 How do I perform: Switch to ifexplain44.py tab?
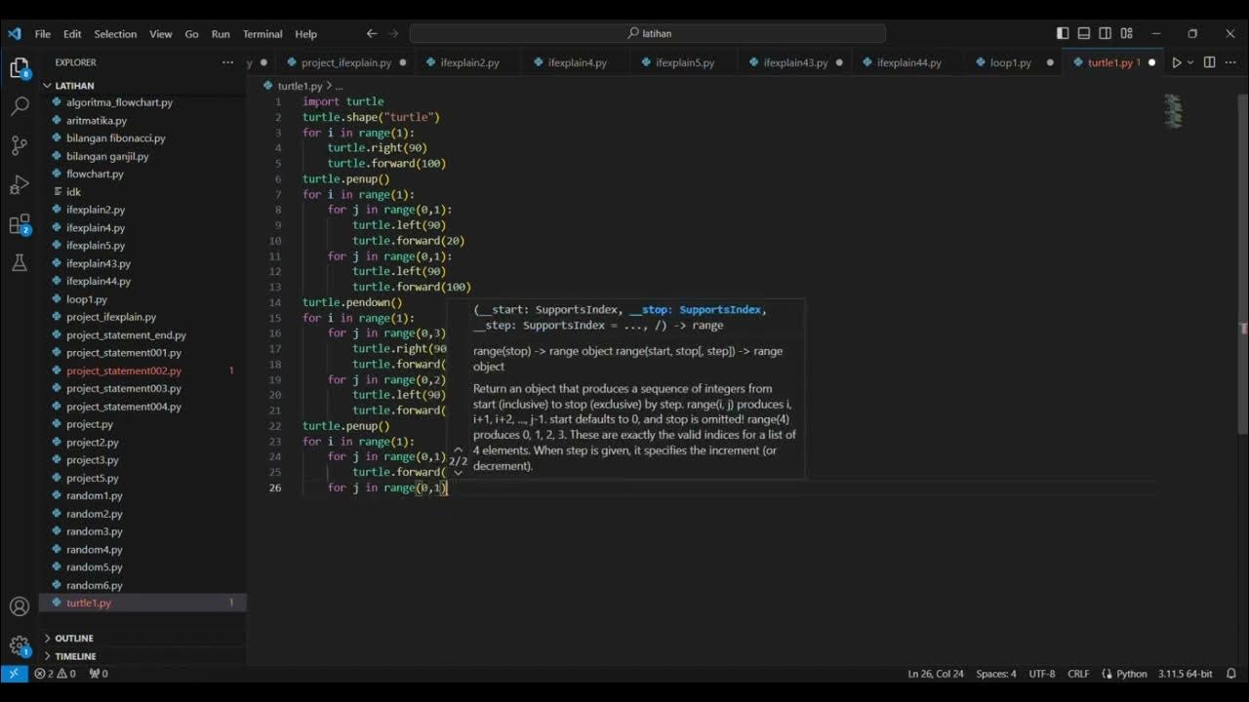(x=908, y=62)
